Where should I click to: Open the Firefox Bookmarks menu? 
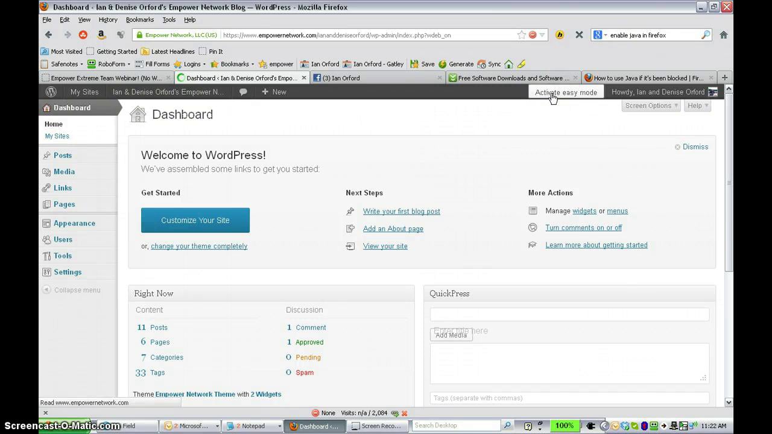click(140, 20)
